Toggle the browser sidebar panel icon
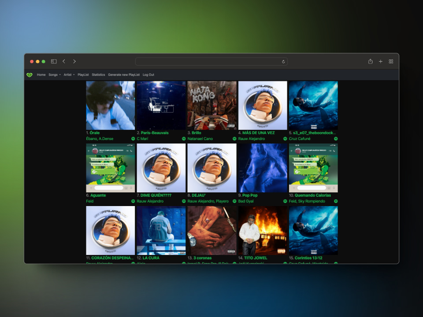 coord(54,62)
